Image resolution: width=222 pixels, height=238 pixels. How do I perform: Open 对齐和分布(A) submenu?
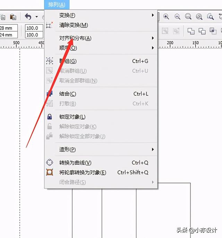[101, 38]
